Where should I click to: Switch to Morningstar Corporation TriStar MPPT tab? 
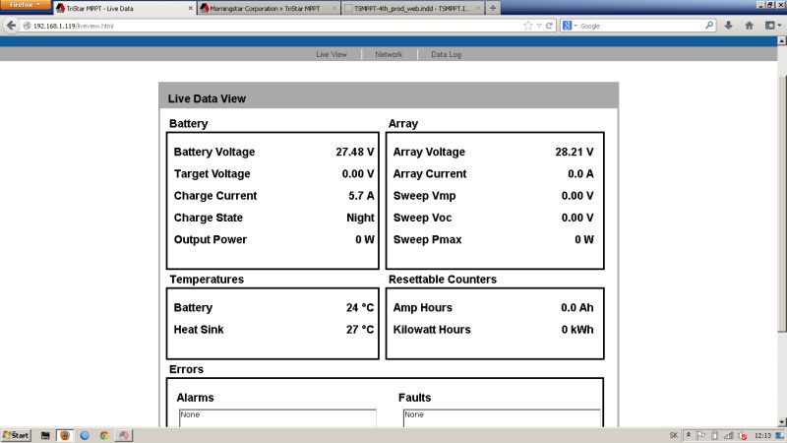click(x=269, y=9)
